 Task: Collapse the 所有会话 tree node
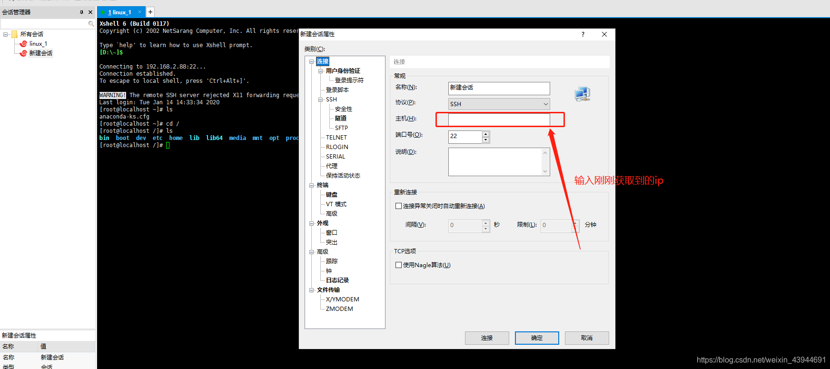click(x=5, y=34)
